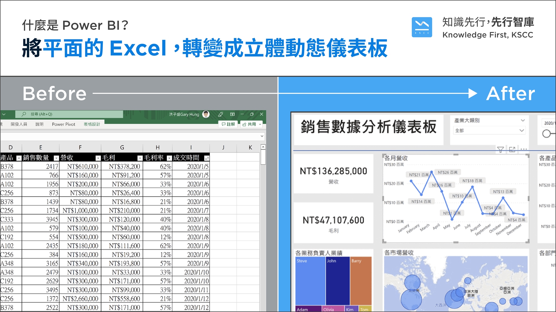Click the search magnifier icon in Excel

24,114
